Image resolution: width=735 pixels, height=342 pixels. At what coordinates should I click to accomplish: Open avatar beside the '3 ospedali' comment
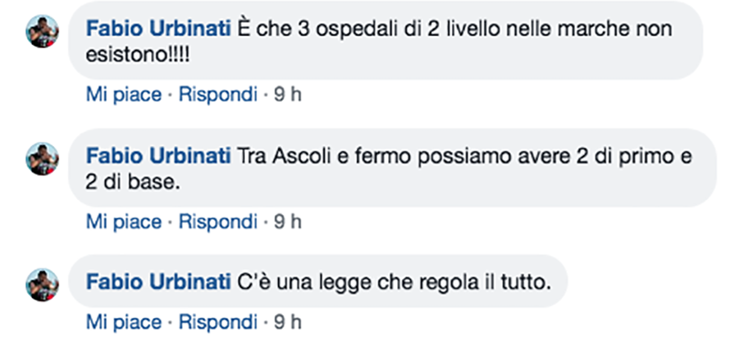pyautogui.click(x=42, y=31)
